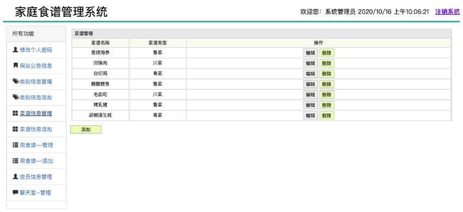Image resolution: width=463 pixels, height=212 pixels.
Task: Select 菜谱信息管理 menu entry
Action: (x=36, y=114)
